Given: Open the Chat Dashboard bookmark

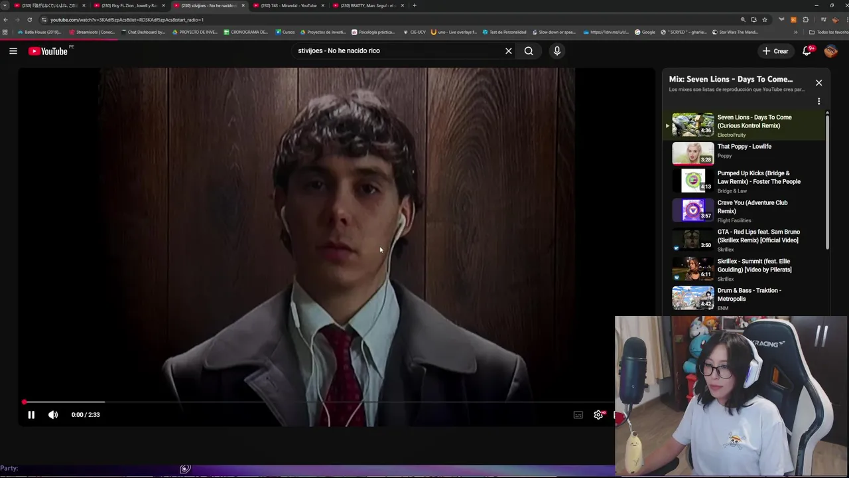Looking at the screenshot, I should tap(143, 32).
